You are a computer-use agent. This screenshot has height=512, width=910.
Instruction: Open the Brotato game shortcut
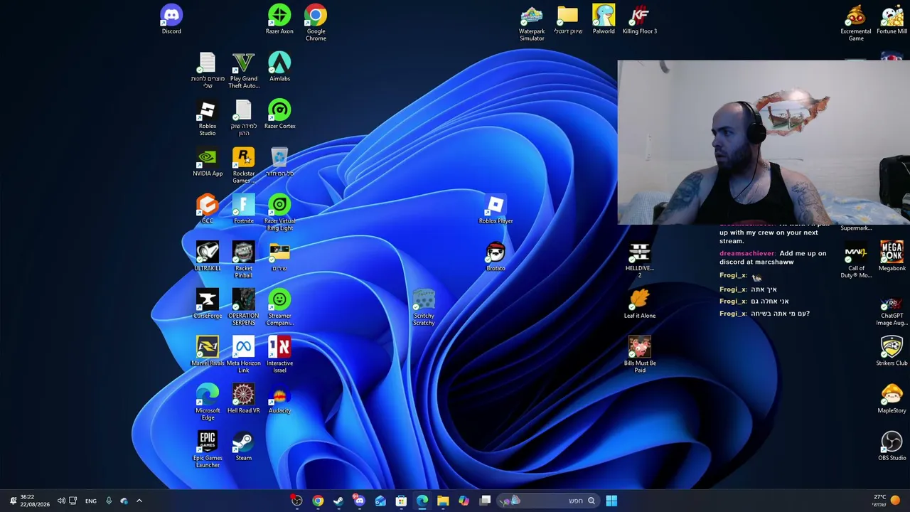(496, 257)
